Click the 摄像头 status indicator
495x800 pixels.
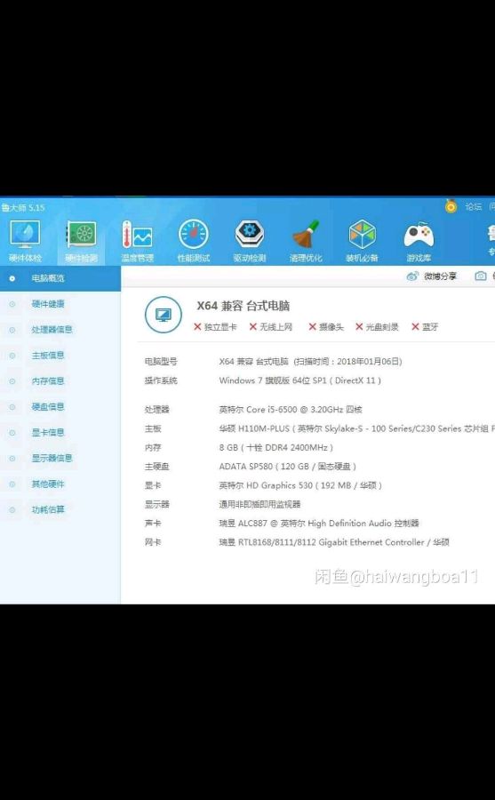click(326, 327)
